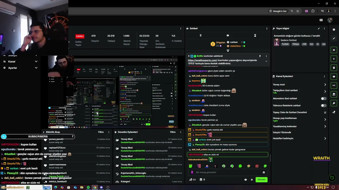Open Spotify from the taskbar
This screenshot has width=339, height=190.
(x=88, y=187)
